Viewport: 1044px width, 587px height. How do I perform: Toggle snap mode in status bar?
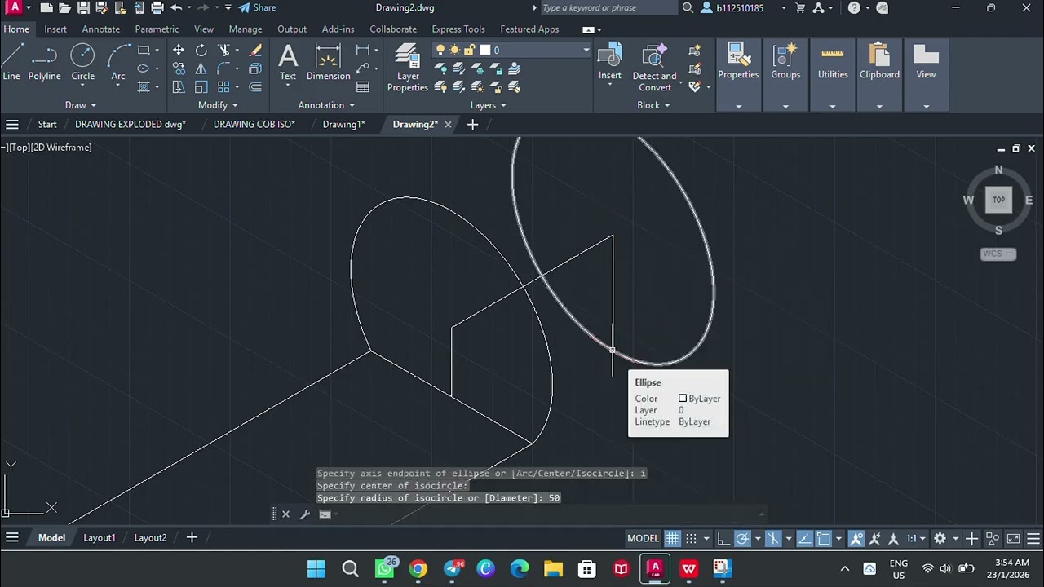tap(691, 538)
